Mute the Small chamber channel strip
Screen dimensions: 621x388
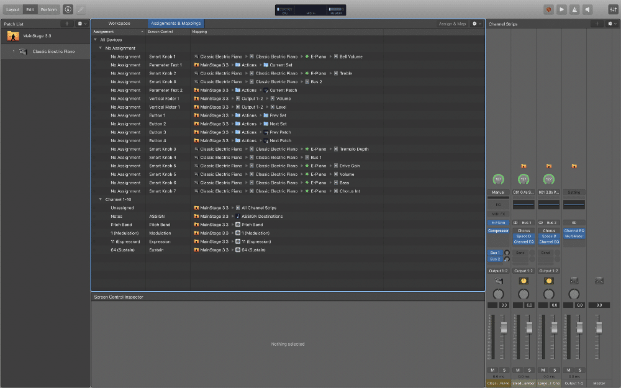(x=518, y=370)
